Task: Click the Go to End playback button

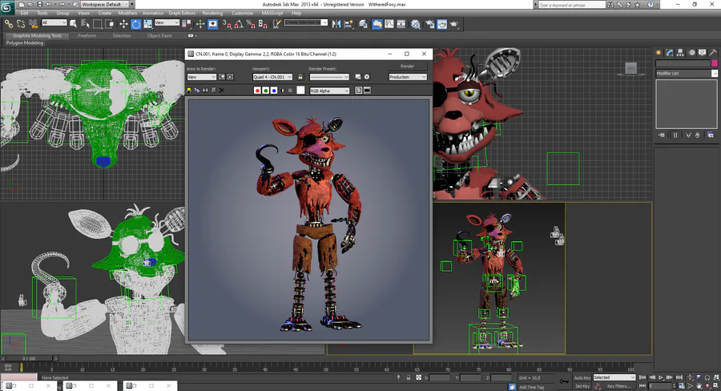Action: (x=679, y=377)
